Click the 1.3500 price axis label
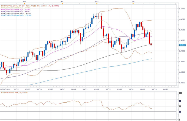 pos(182,72)
